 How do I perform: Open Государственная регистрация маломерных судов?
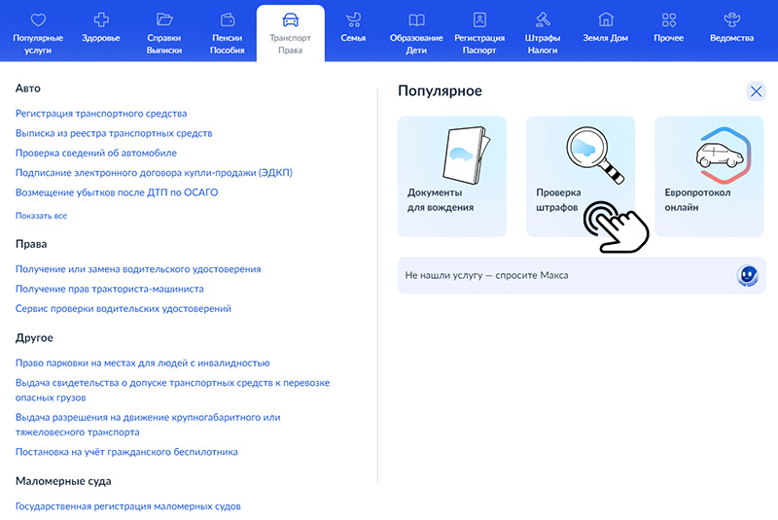pos(128,506)
